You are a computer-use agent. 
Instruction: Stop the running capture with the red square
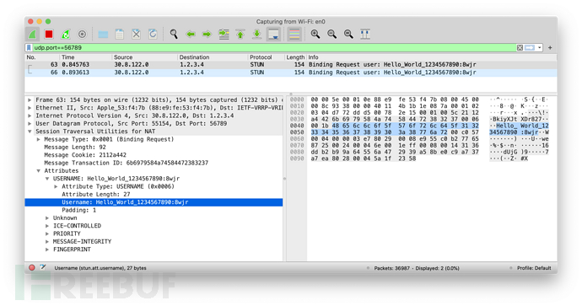coord(49,35)
